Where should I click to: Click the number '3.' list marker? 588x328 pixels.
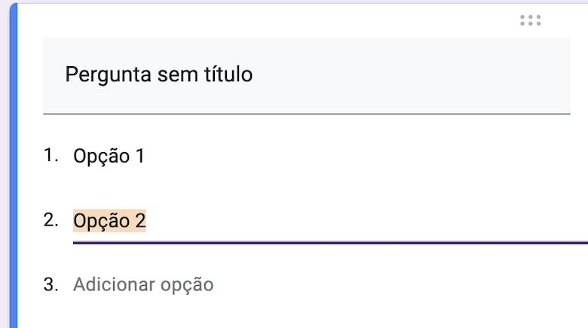pyautogui.click(x=51, y=284)
